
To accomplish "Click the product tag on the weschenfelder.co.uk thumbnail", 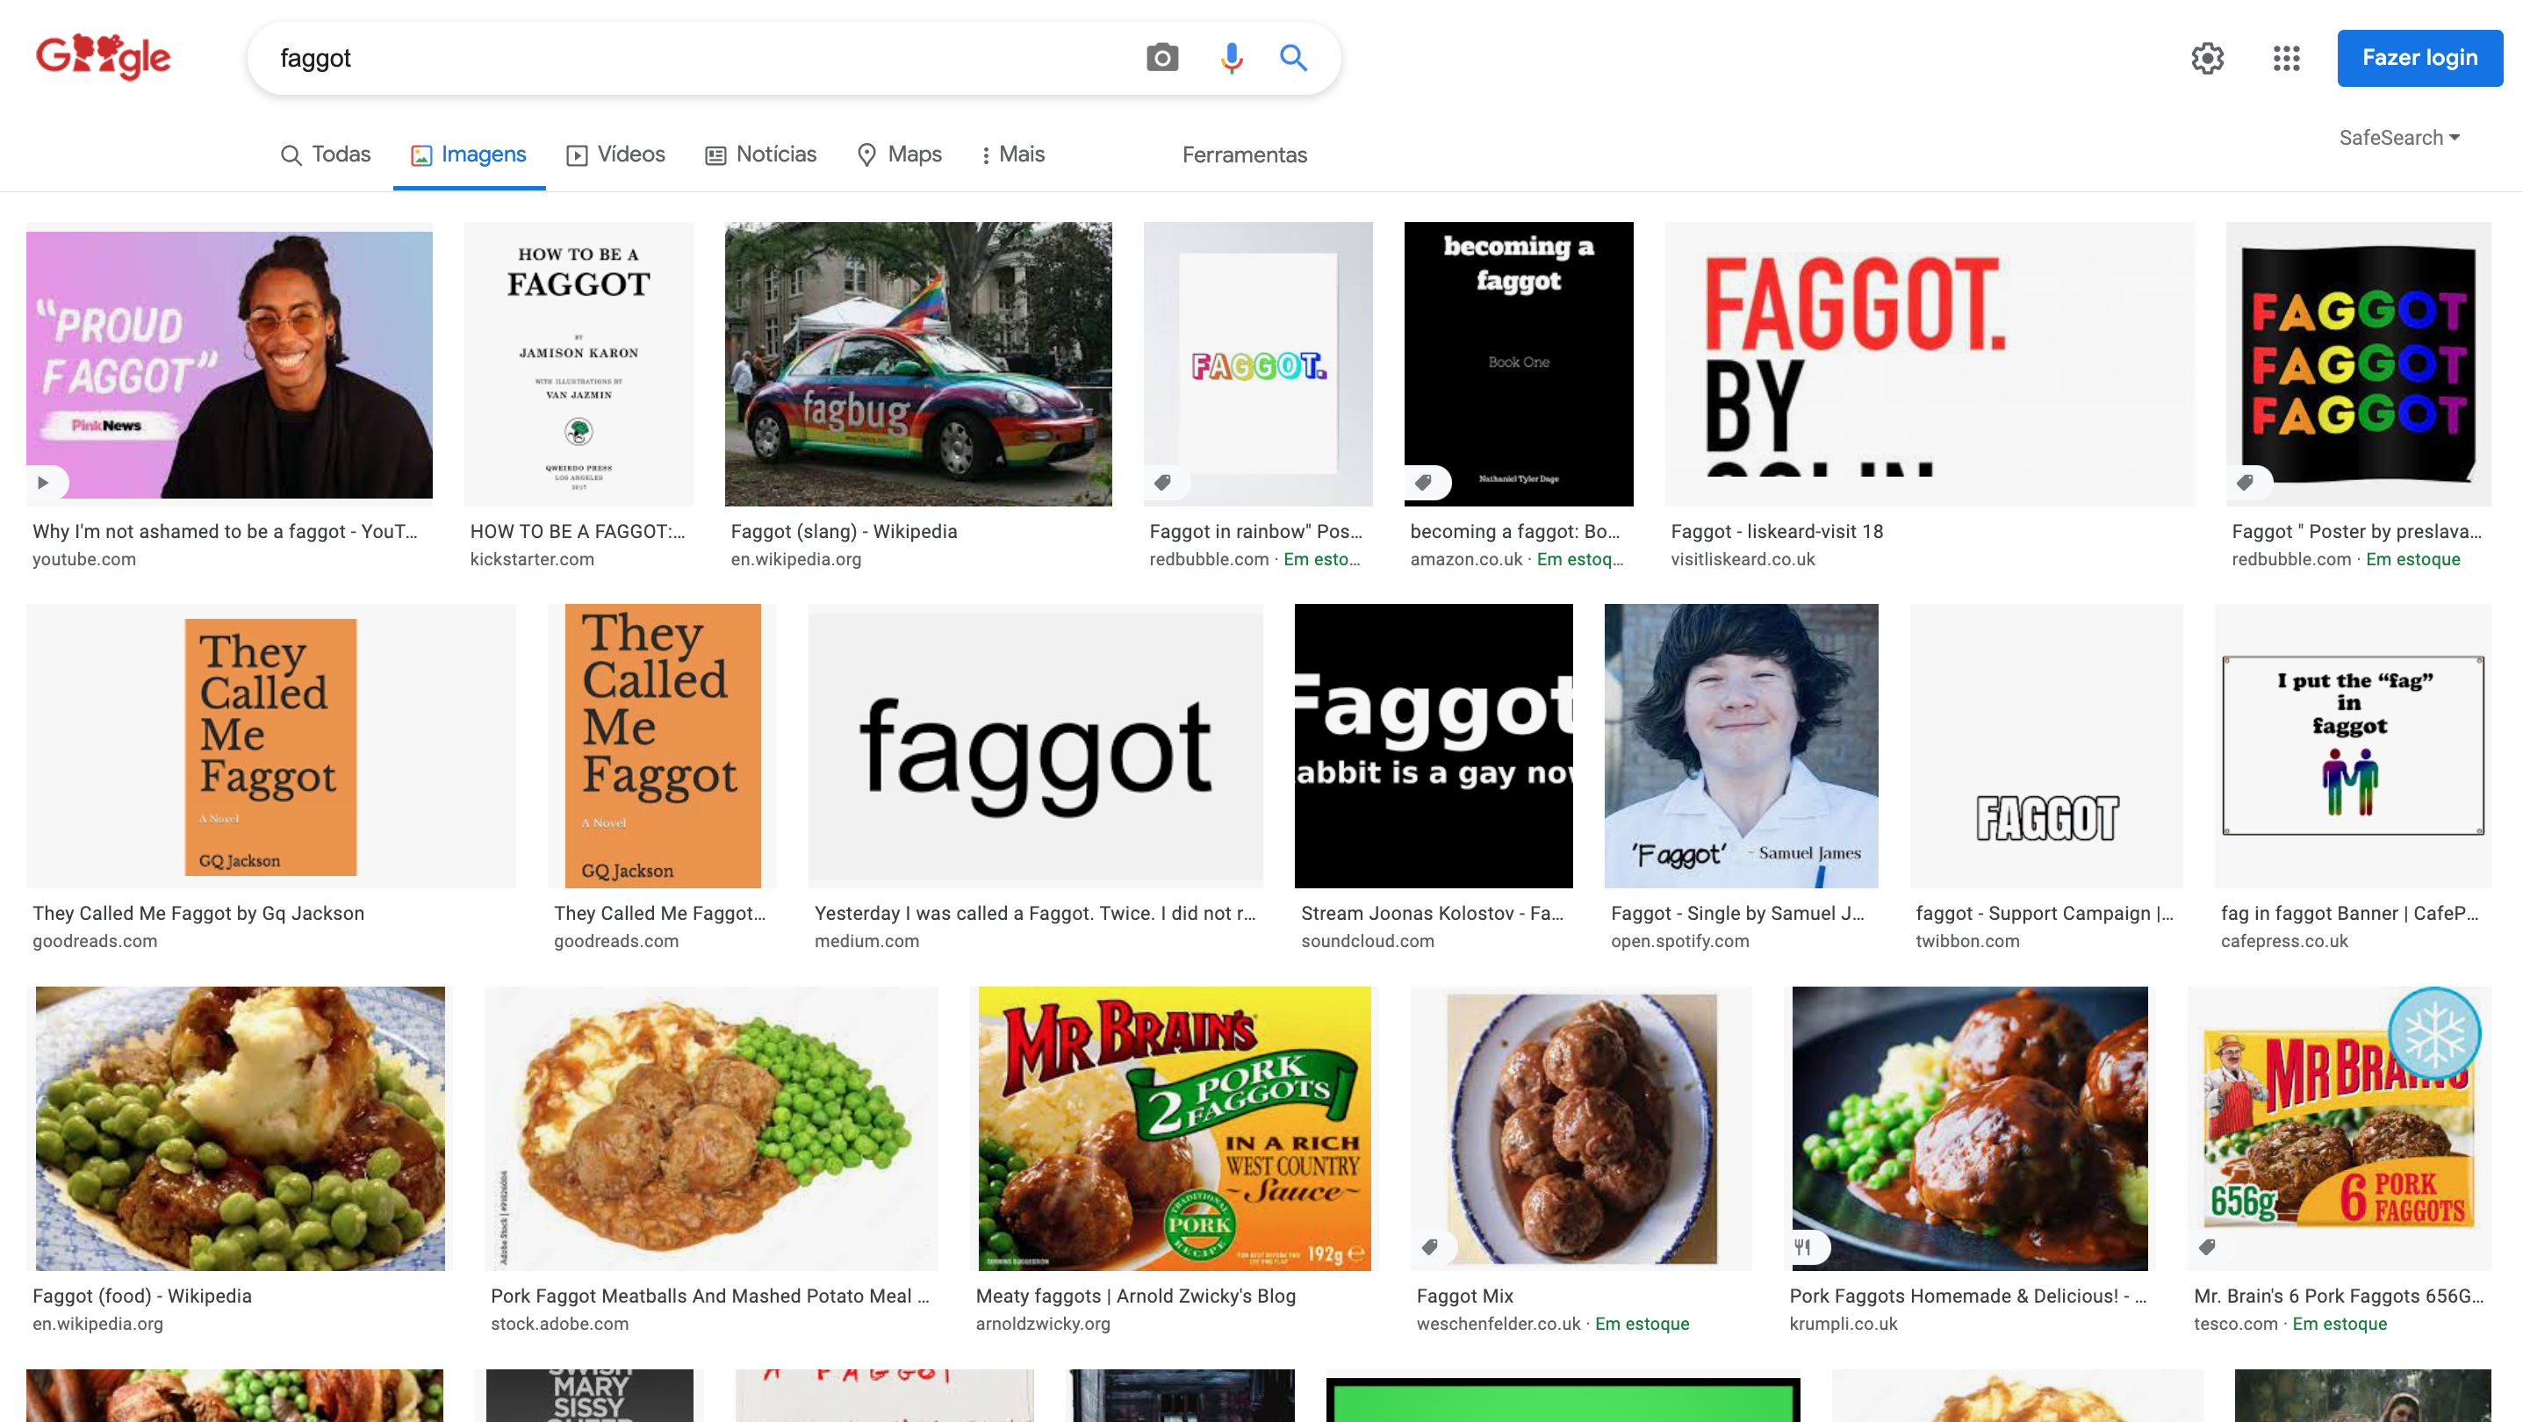I will [x=1432, y=1246].
